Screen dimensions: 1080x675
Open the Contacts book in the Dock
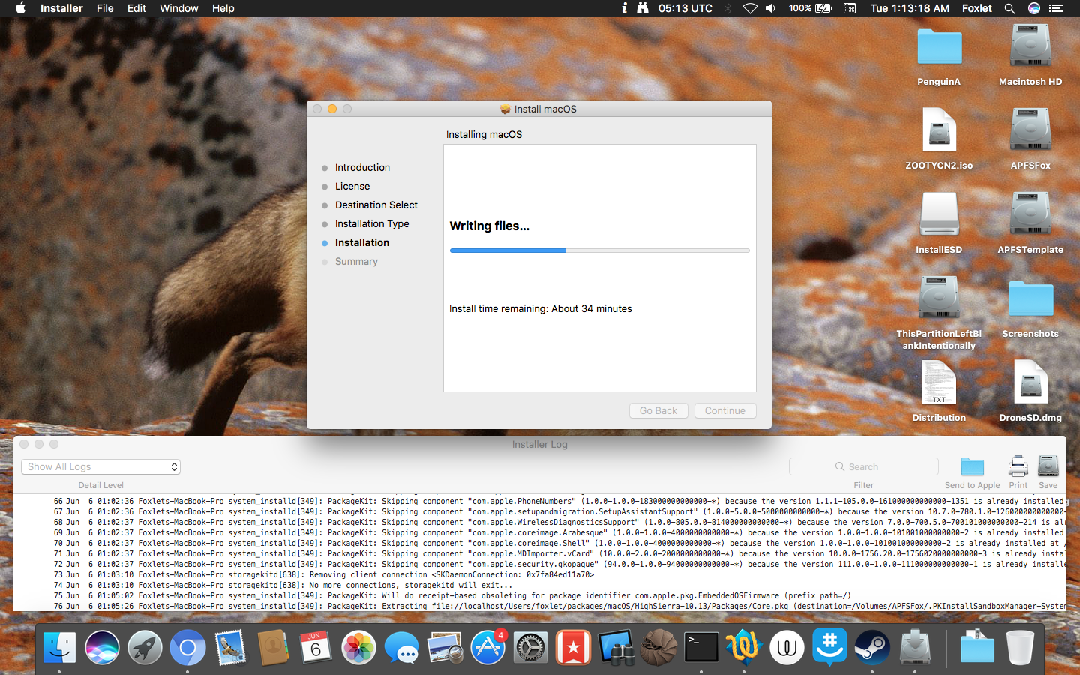(273, 647)
